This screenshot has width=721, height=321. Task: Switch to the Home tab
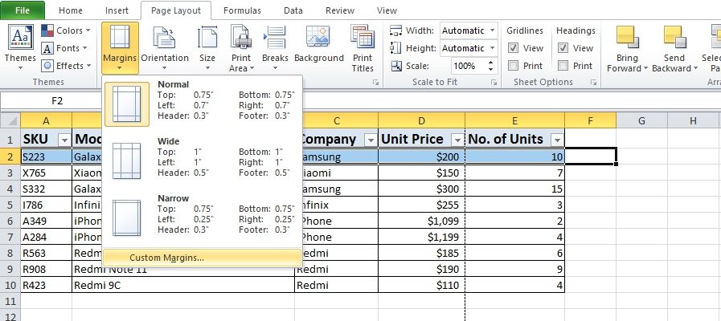tap(71, 10)
